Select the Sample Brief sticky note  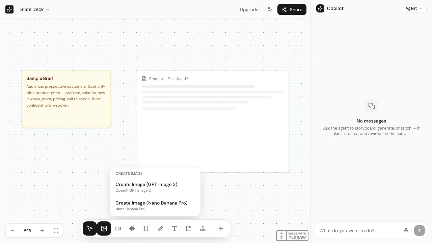click(x=66, y=99)
